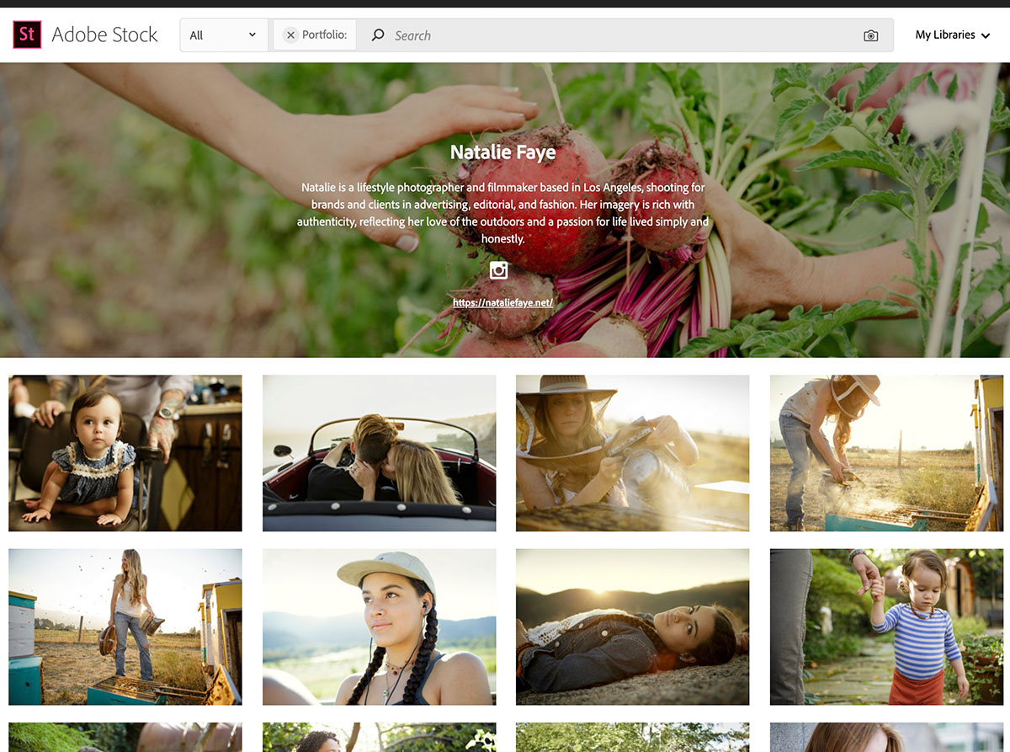Open the toddler in striped shirt photo

886,627
